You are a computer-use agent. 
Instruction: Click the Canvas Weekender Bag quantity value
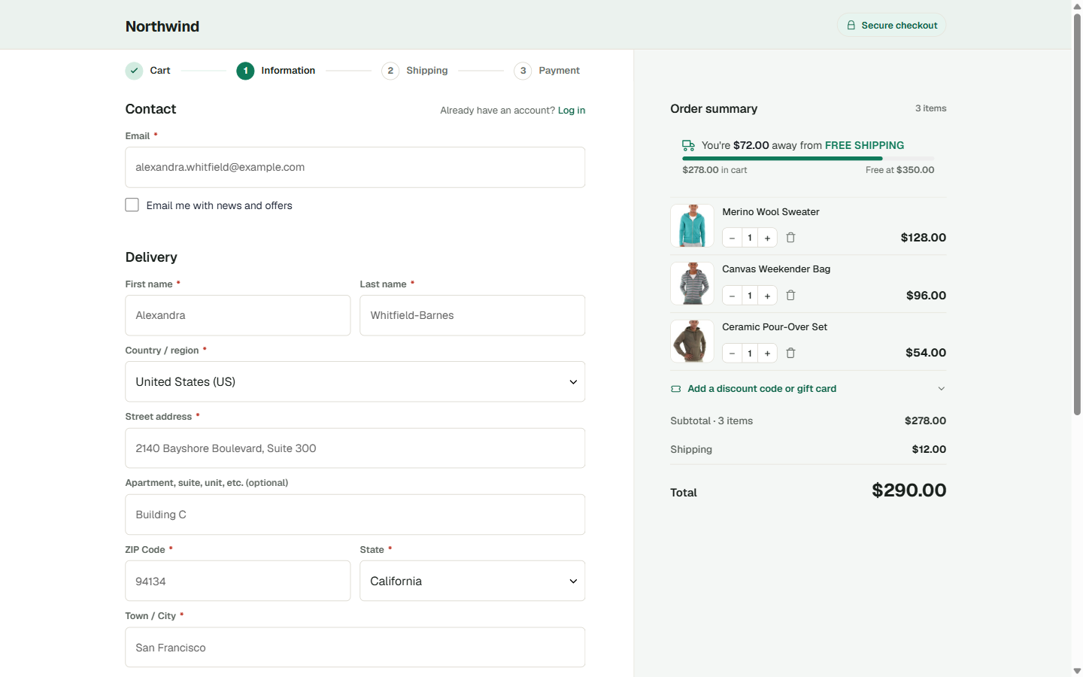(x=750, y=296)
